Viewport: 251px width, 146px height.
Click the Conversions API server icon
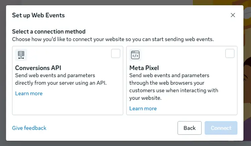[21, 55]
